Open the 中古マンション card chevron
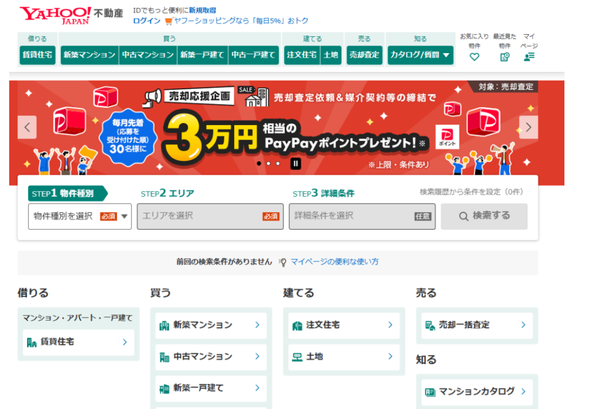591x409 pixels. point(257,357)
